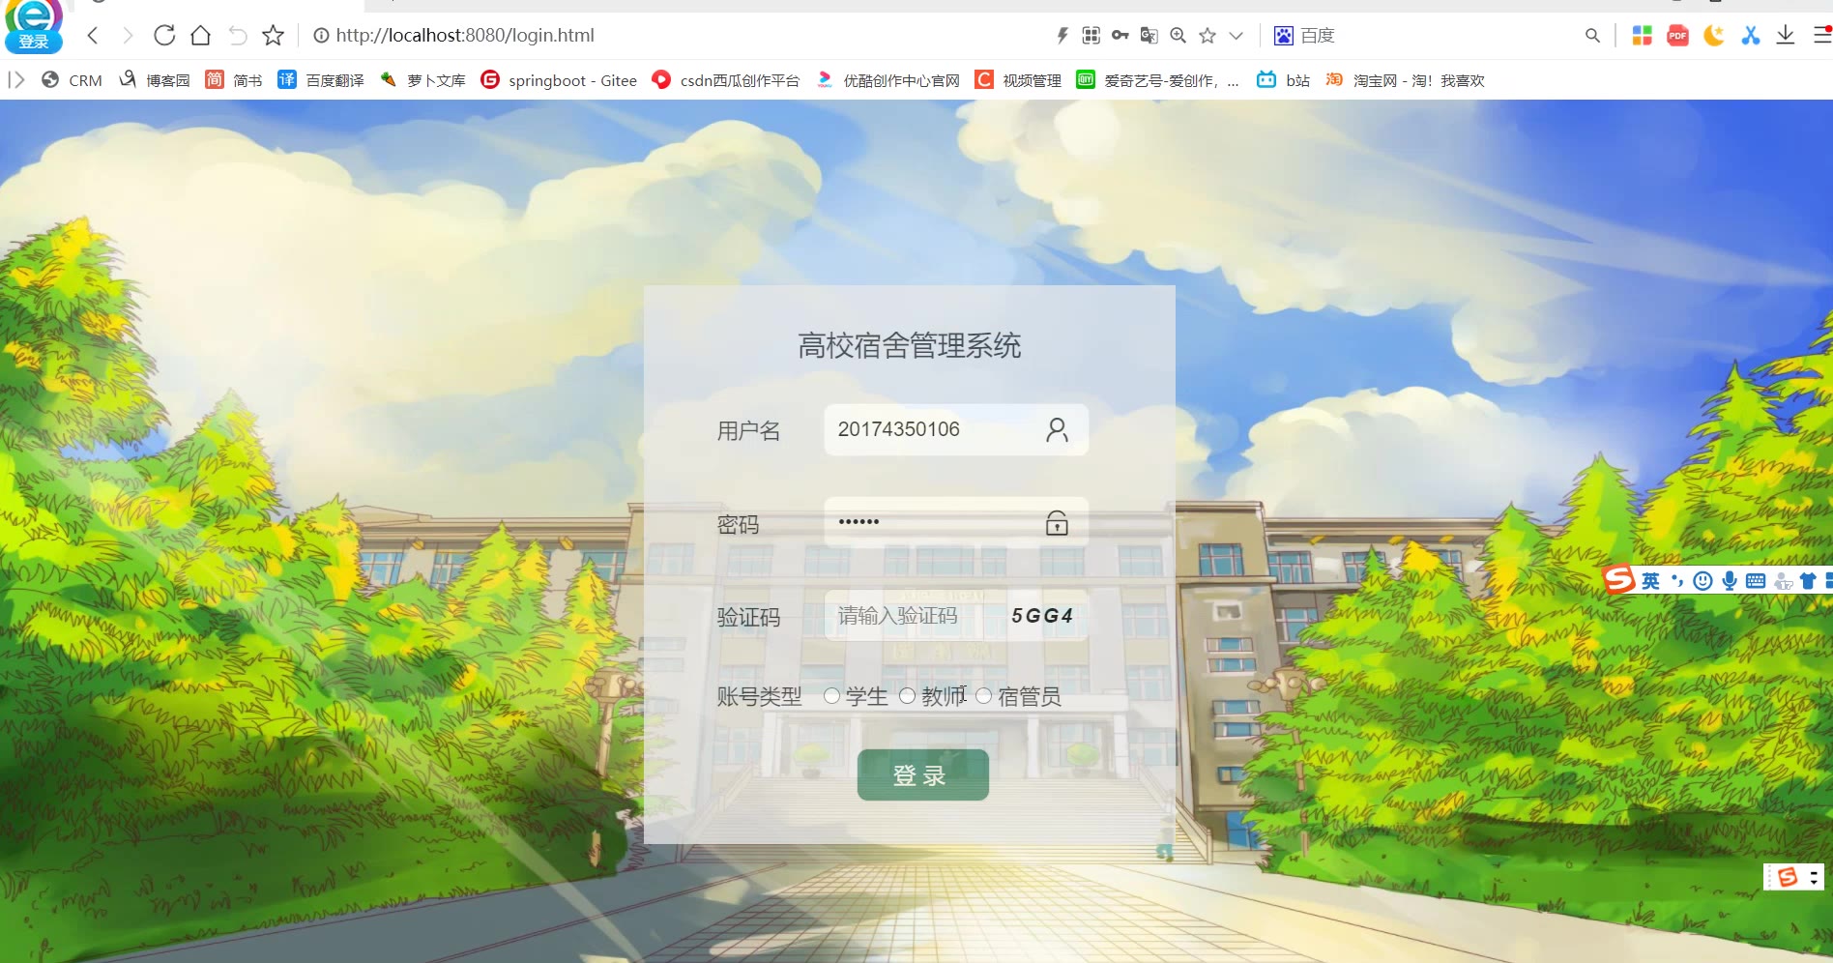The height and width of the screenshot is (963, 1833).
Task: Reload the login page
Action: point(164,36)
